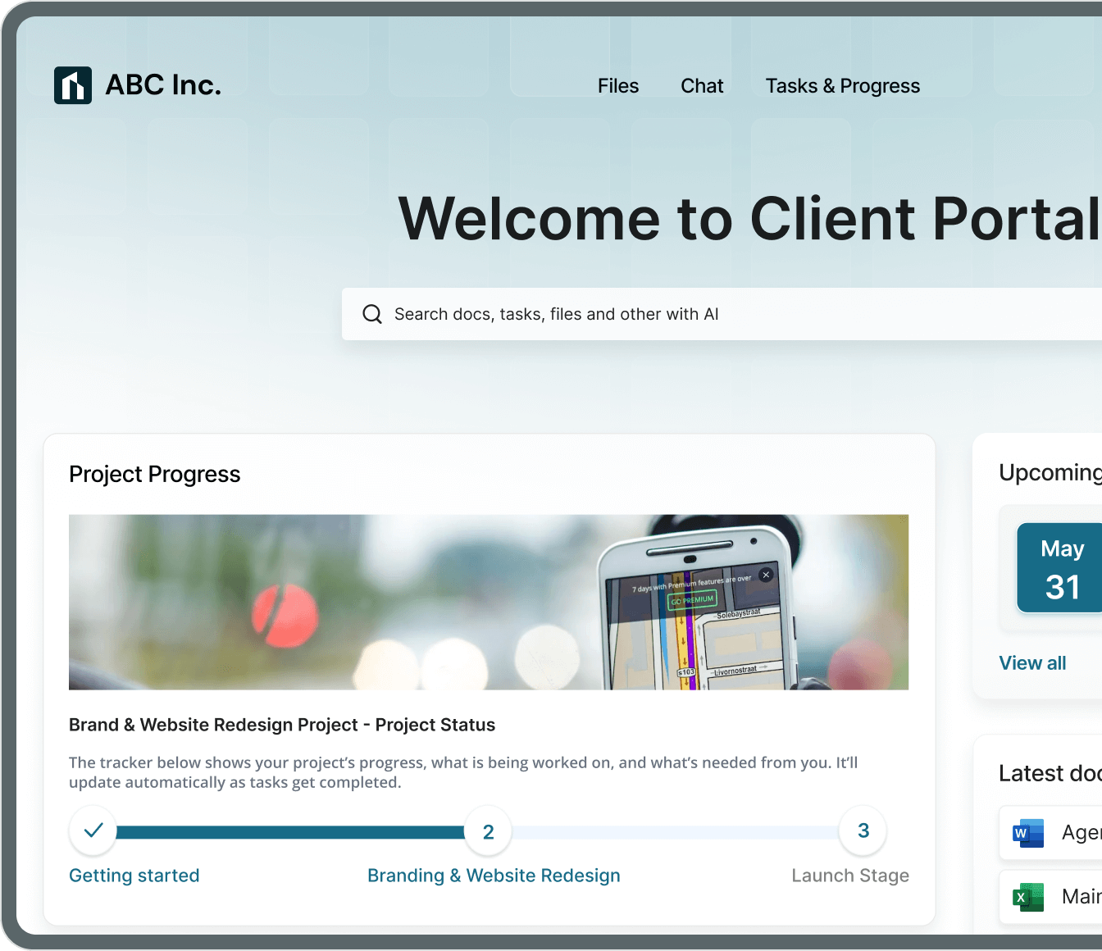Click the ABC Inc. building logo icon
1102x951 pixels.
pyautogui.click(x=73, y=85)
